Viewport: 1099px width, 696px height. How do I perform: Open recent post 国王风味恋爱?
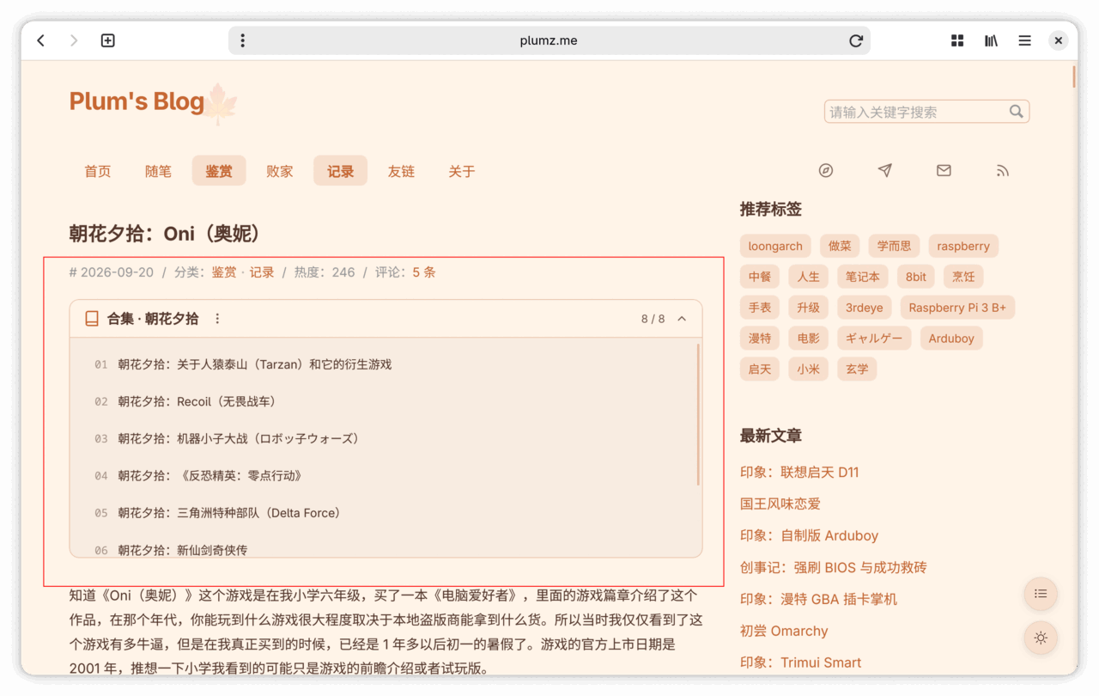[x=780, y=504]
